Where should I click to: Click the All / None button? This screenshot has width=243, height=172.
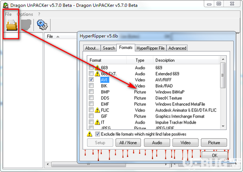tap(128, 143)
